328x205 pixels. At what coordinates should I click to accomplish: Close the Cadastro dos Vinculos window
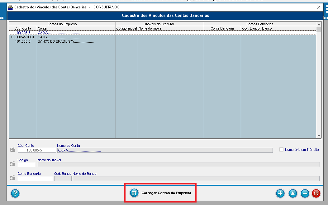319,7
